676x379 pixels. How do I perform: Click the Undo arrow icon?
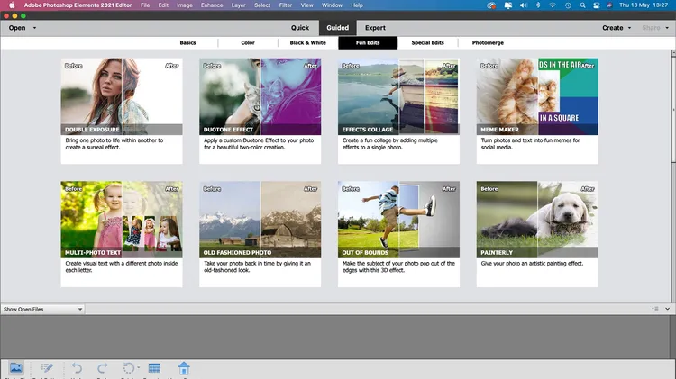[77, 368]
